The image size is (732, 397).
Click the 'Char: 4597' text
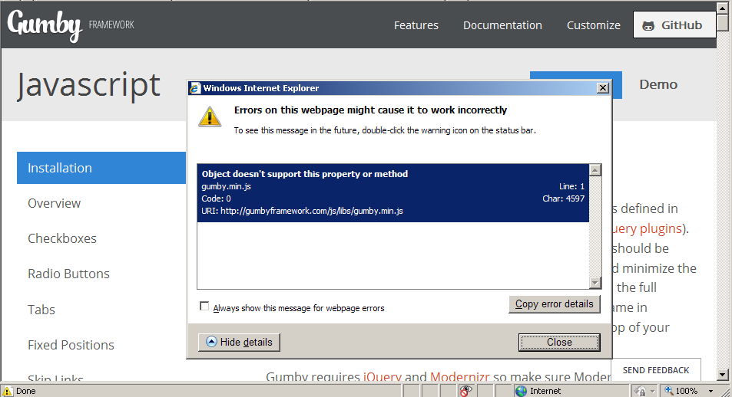pos(563,198)
